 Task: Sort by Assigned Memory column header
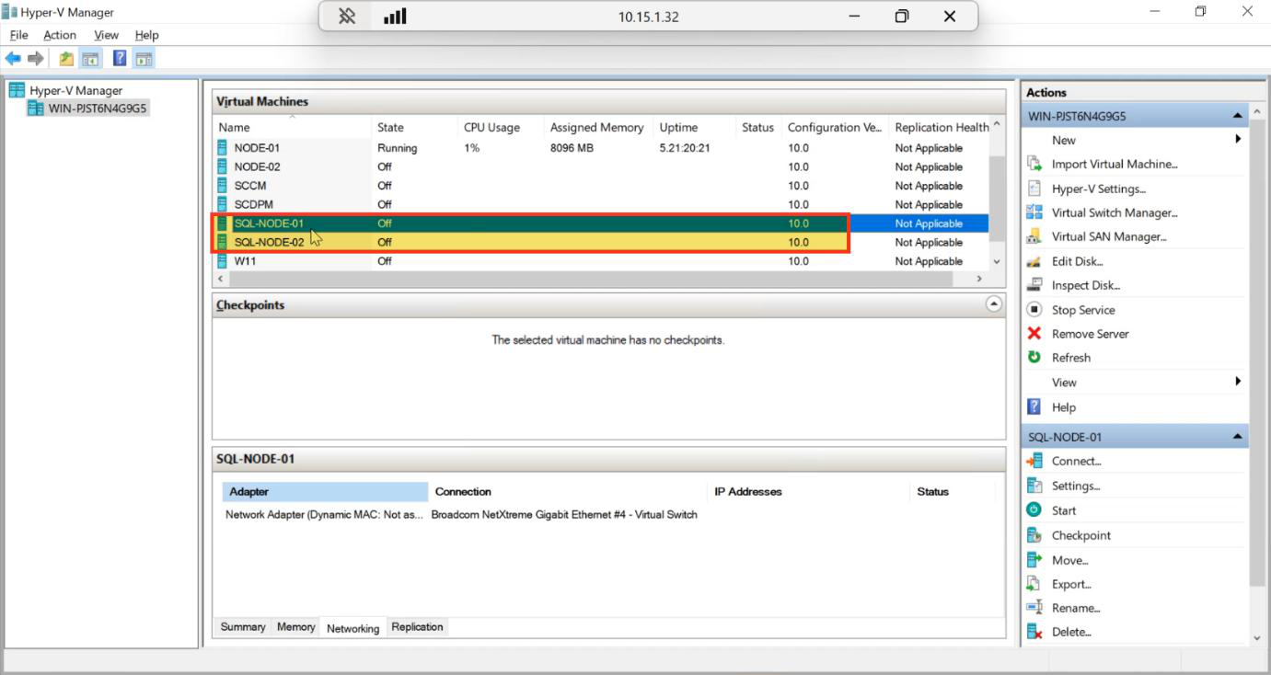tap(596, 128)
